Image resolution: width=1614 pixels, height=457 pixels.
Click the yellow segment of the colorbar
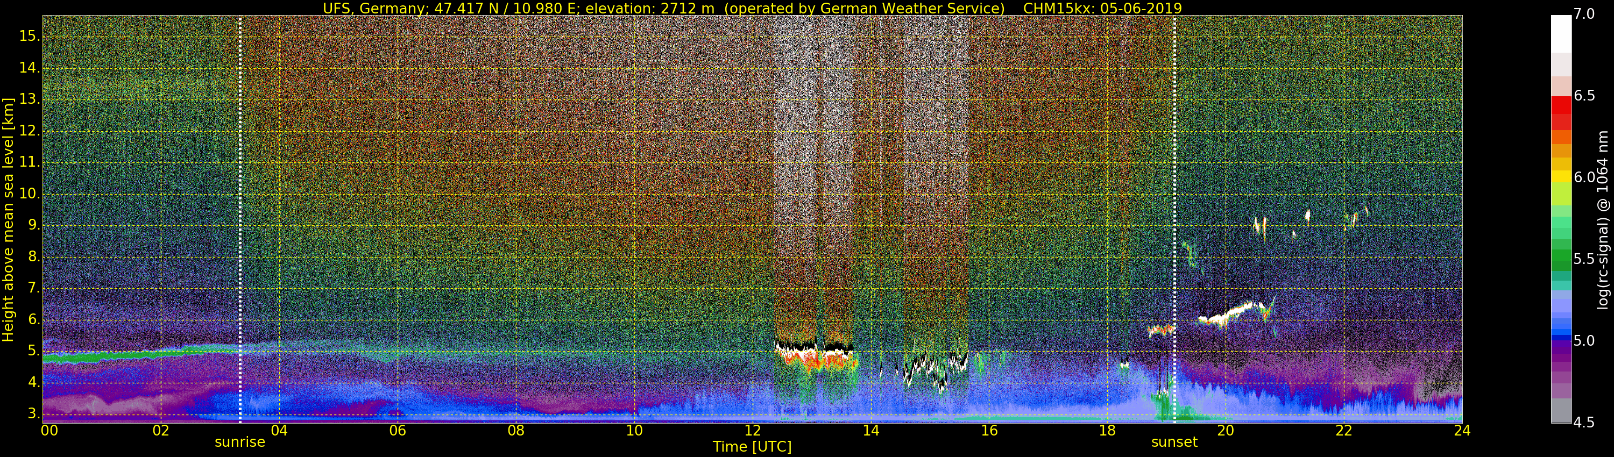point(1561,176)
